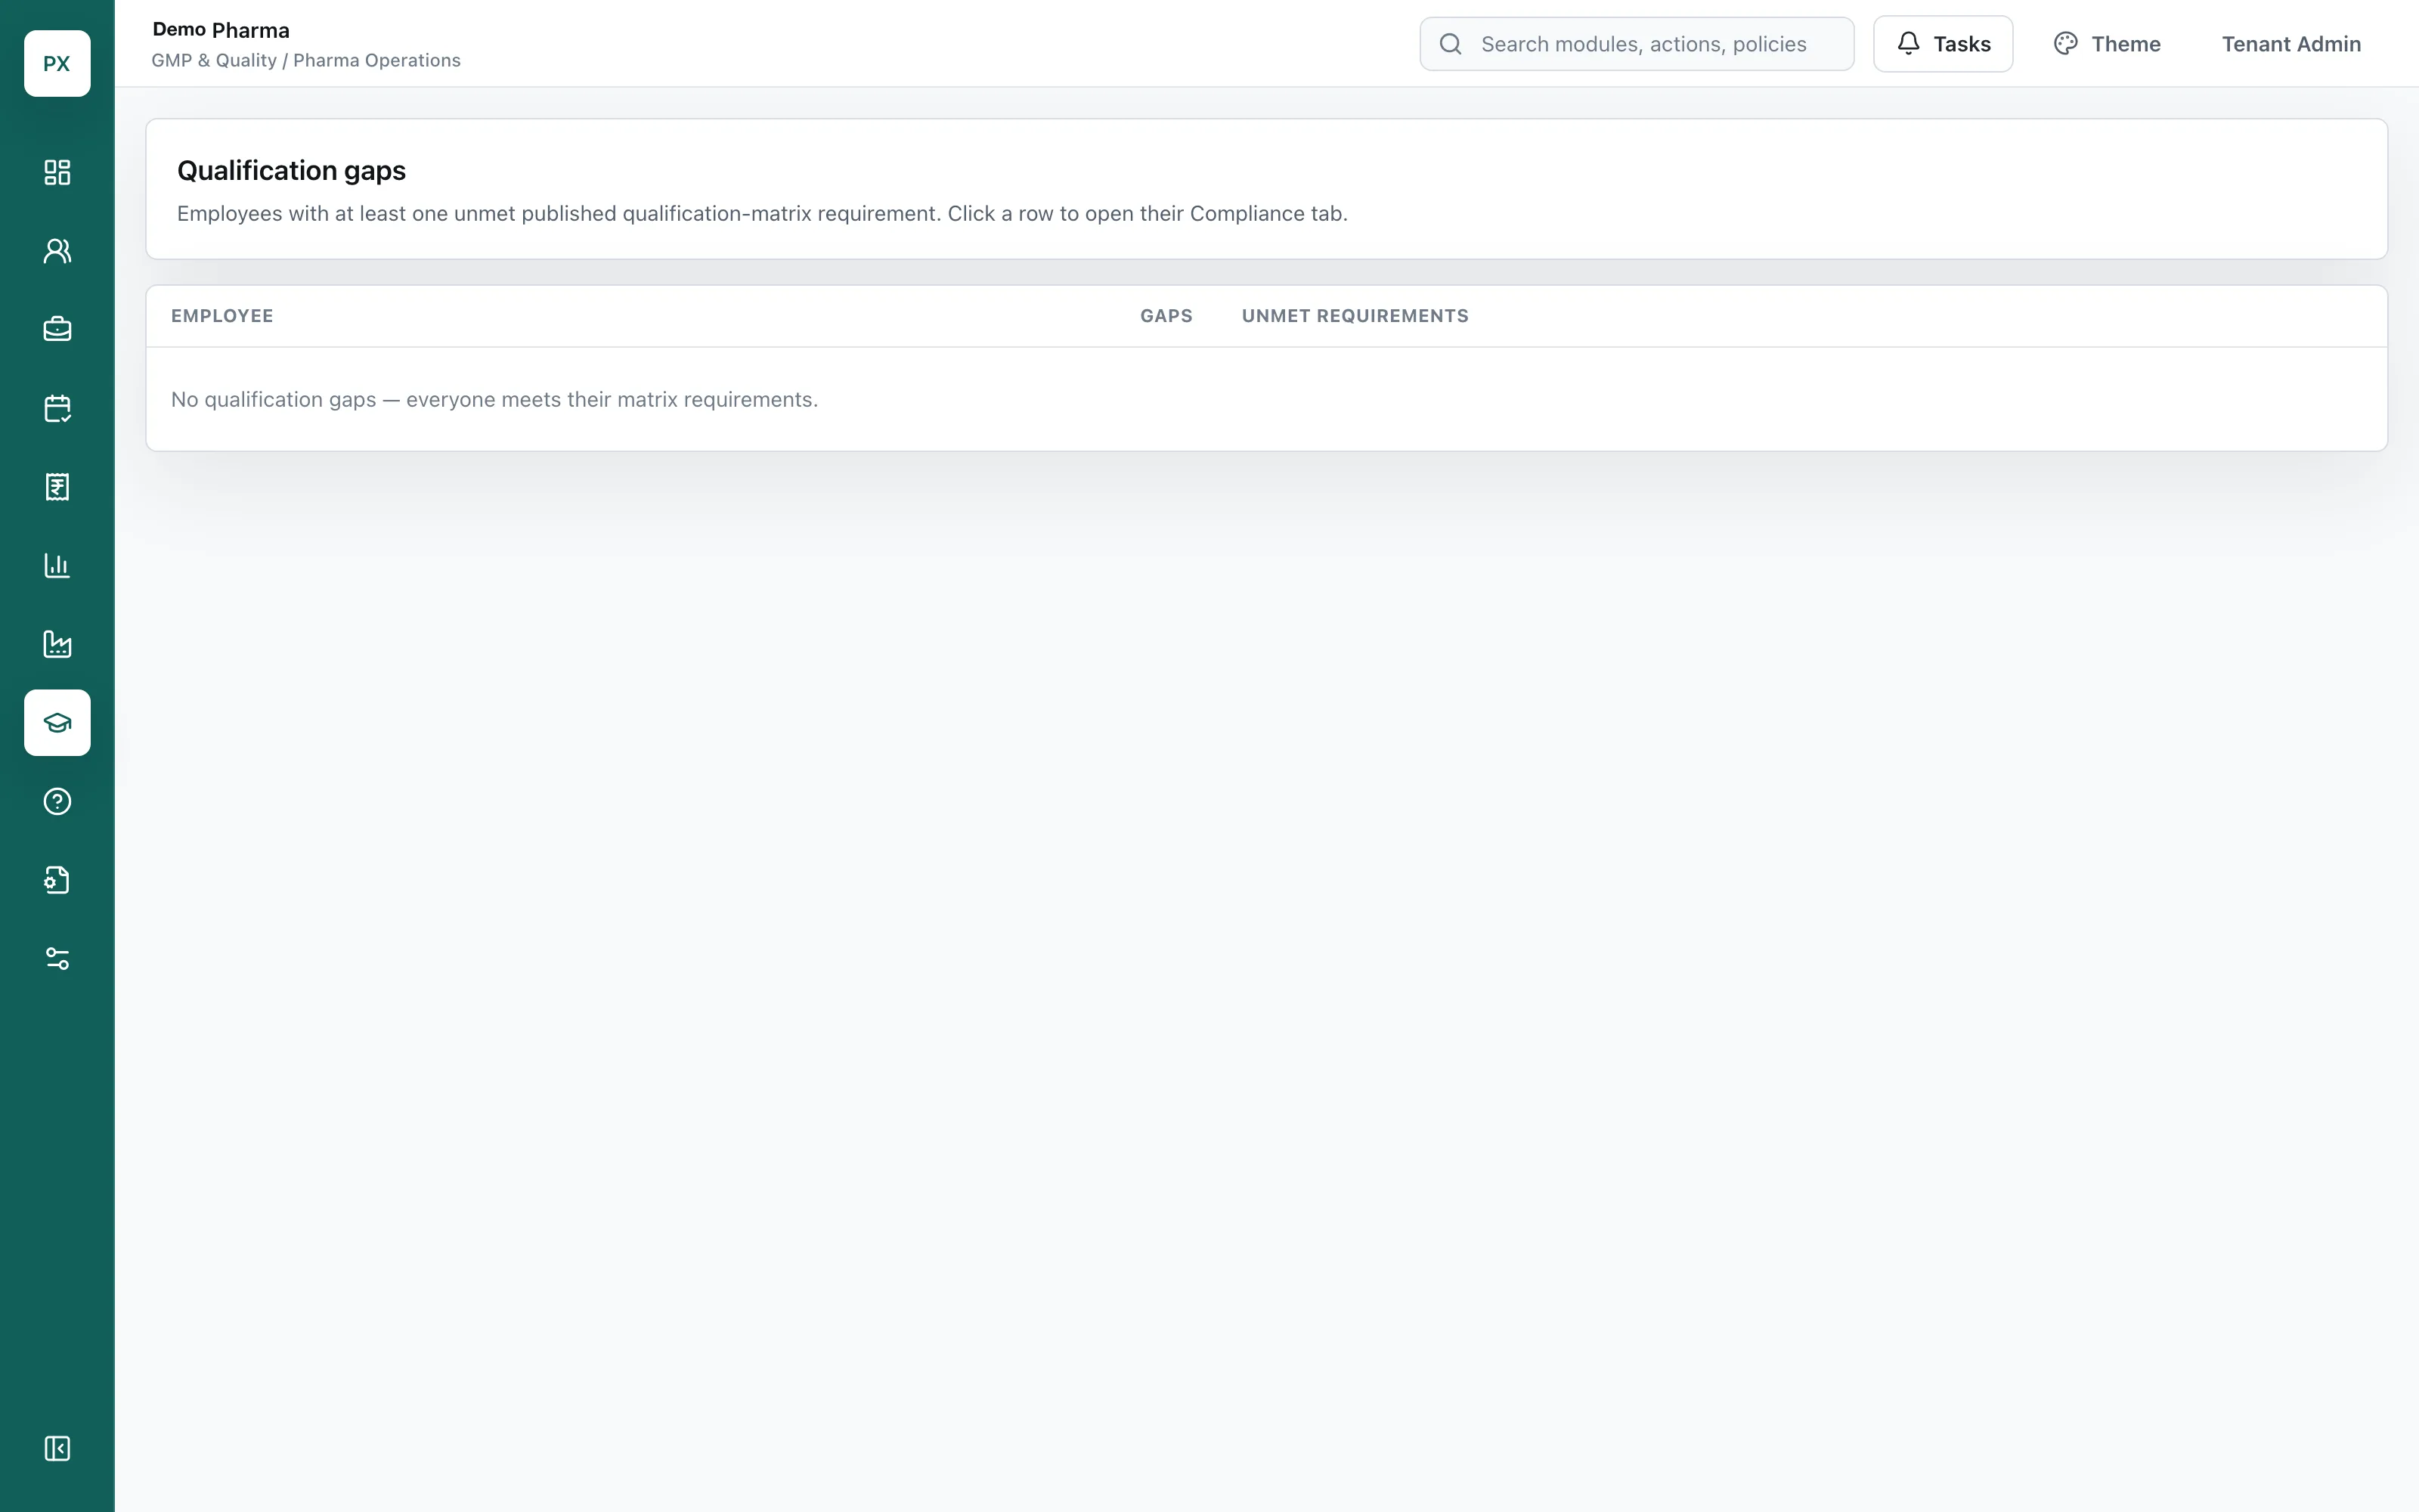Open the employees people icon in sidebar

[57, 251]
